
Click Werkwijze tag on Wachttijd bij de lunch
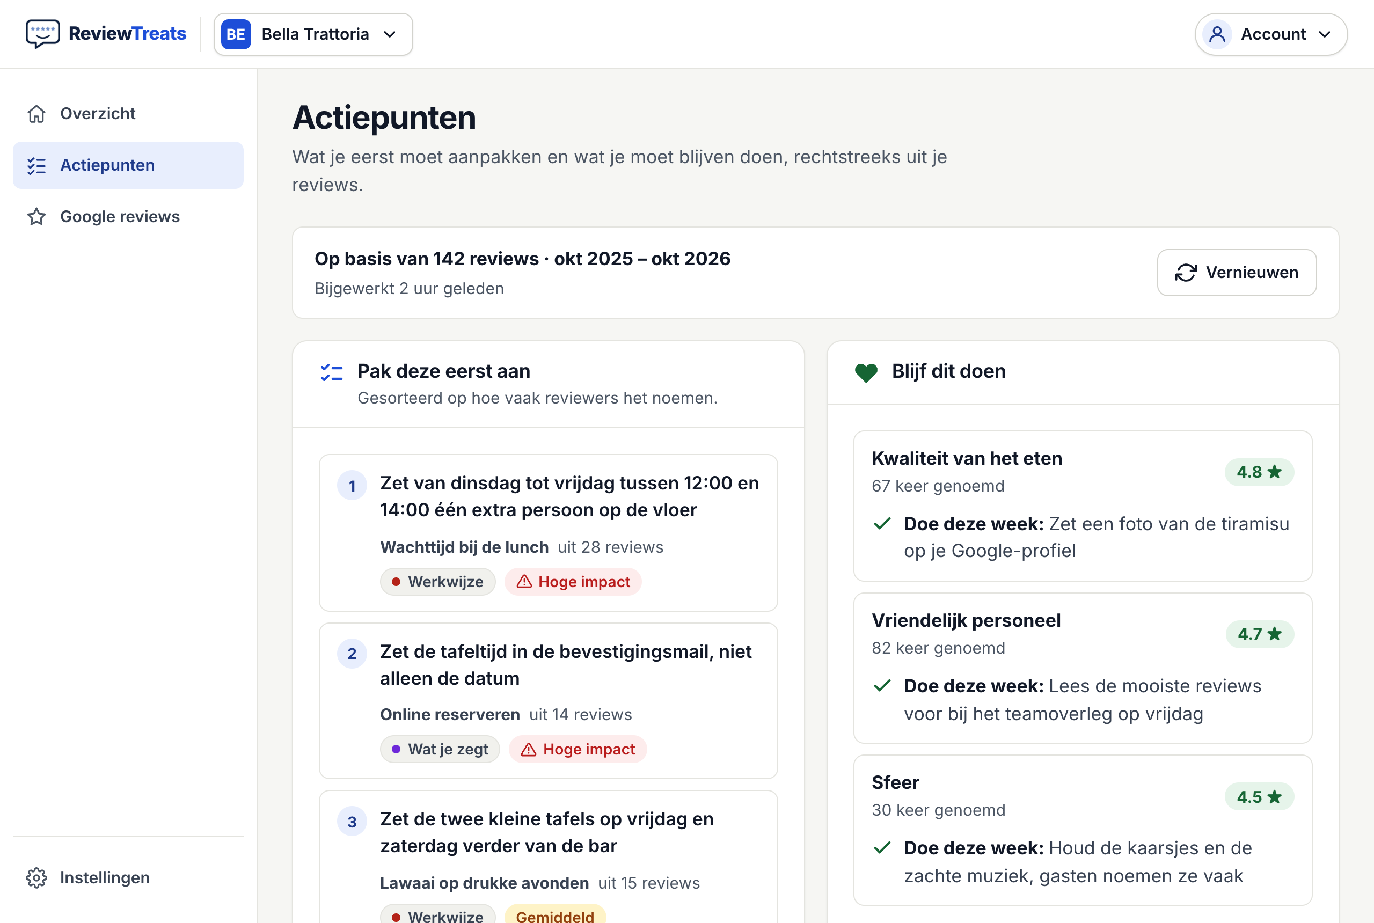(x=437, y=582)
